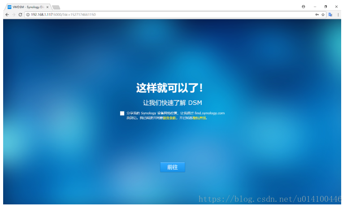Open the 服务条款 terms link
The image size is (347, 208).
(169, 118)
